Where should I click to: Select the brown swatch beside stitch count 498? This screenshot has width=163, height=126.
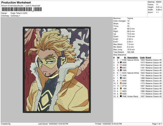[121, 89]
